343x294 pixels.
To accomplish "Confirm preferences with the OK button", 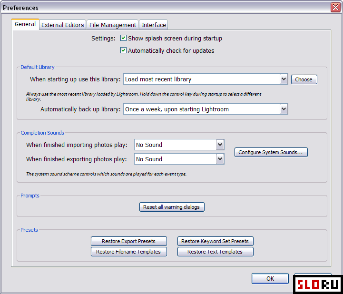I will (x=270, y=279).
